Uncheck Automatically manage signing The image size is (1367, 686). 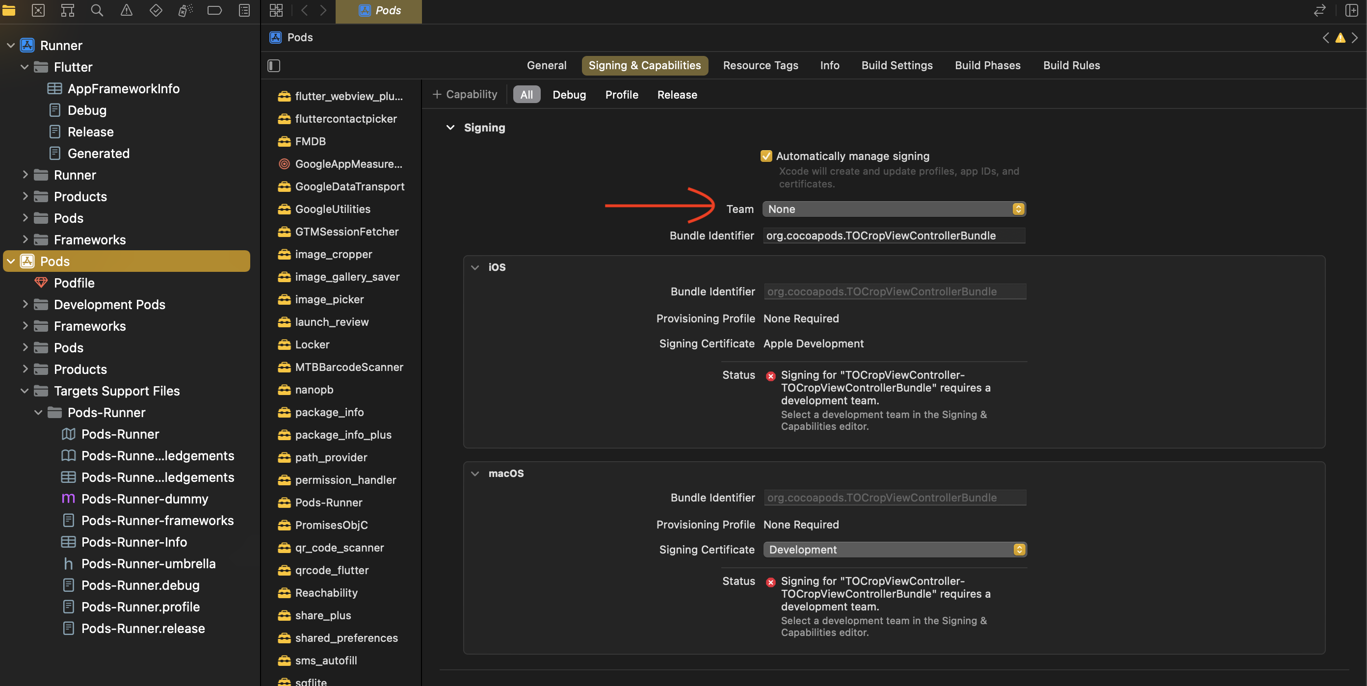766,156
